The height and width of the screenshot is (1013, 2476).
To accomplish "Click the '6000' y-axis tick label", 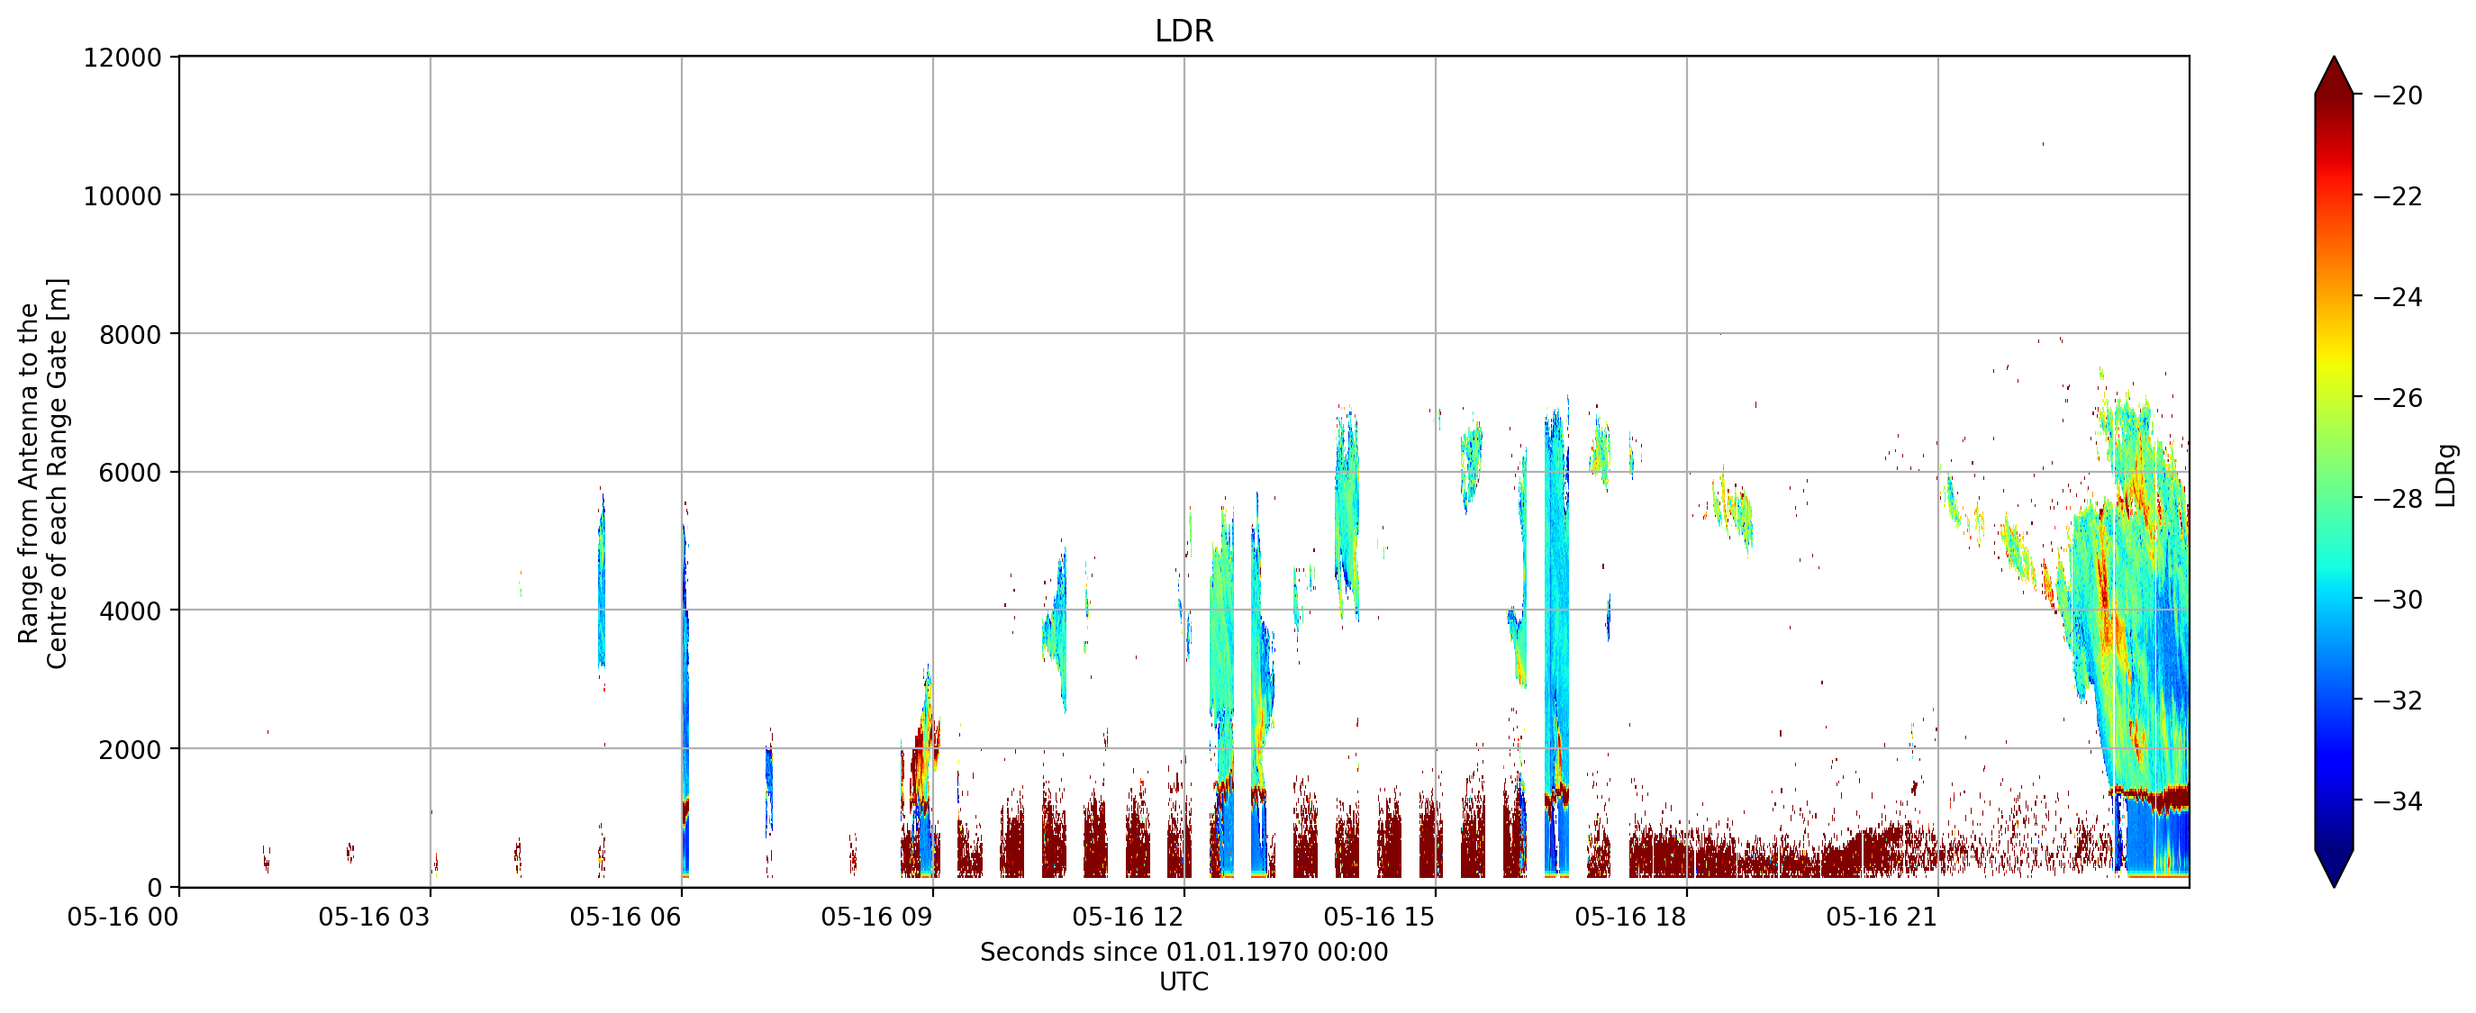I will point(130,473).
